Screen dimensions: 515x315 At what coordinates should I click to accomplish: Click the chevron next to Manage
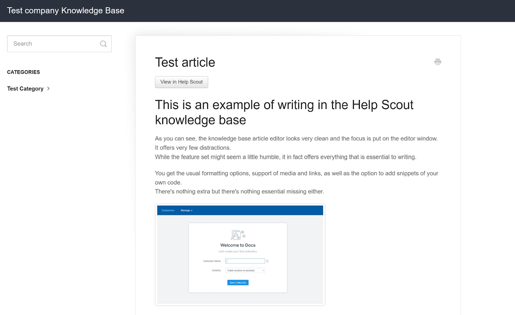click(192, 210)
